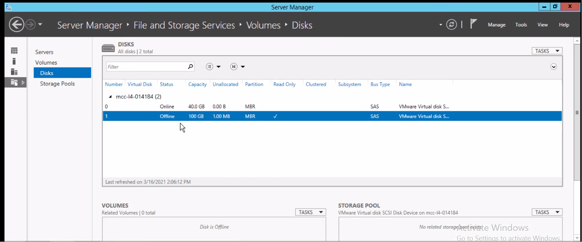Navigate to the Servers page

click(x=44, y=52)
